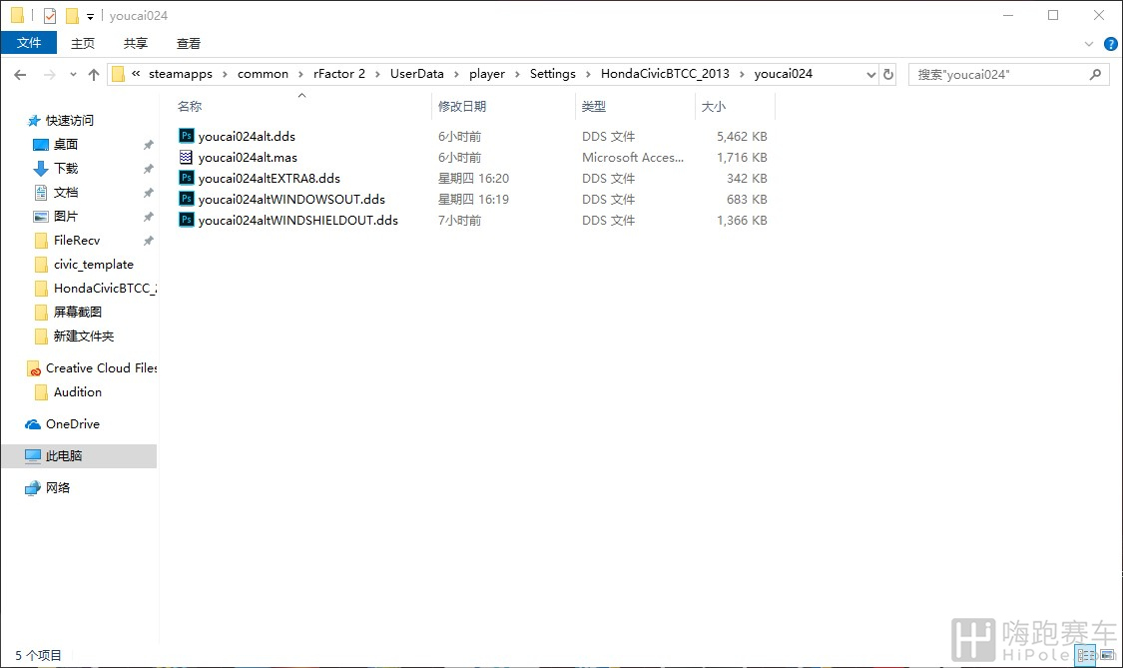The image size is (1123, 668).
Task: Click the Back navigation arrow
Action: click(x=20, y=75)
